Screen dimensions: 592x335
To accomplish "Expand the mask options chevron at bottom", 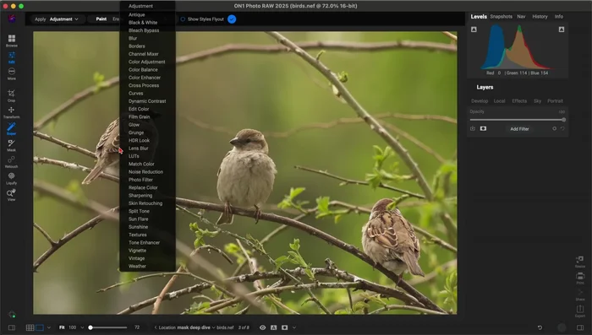I will pos(294,327).
